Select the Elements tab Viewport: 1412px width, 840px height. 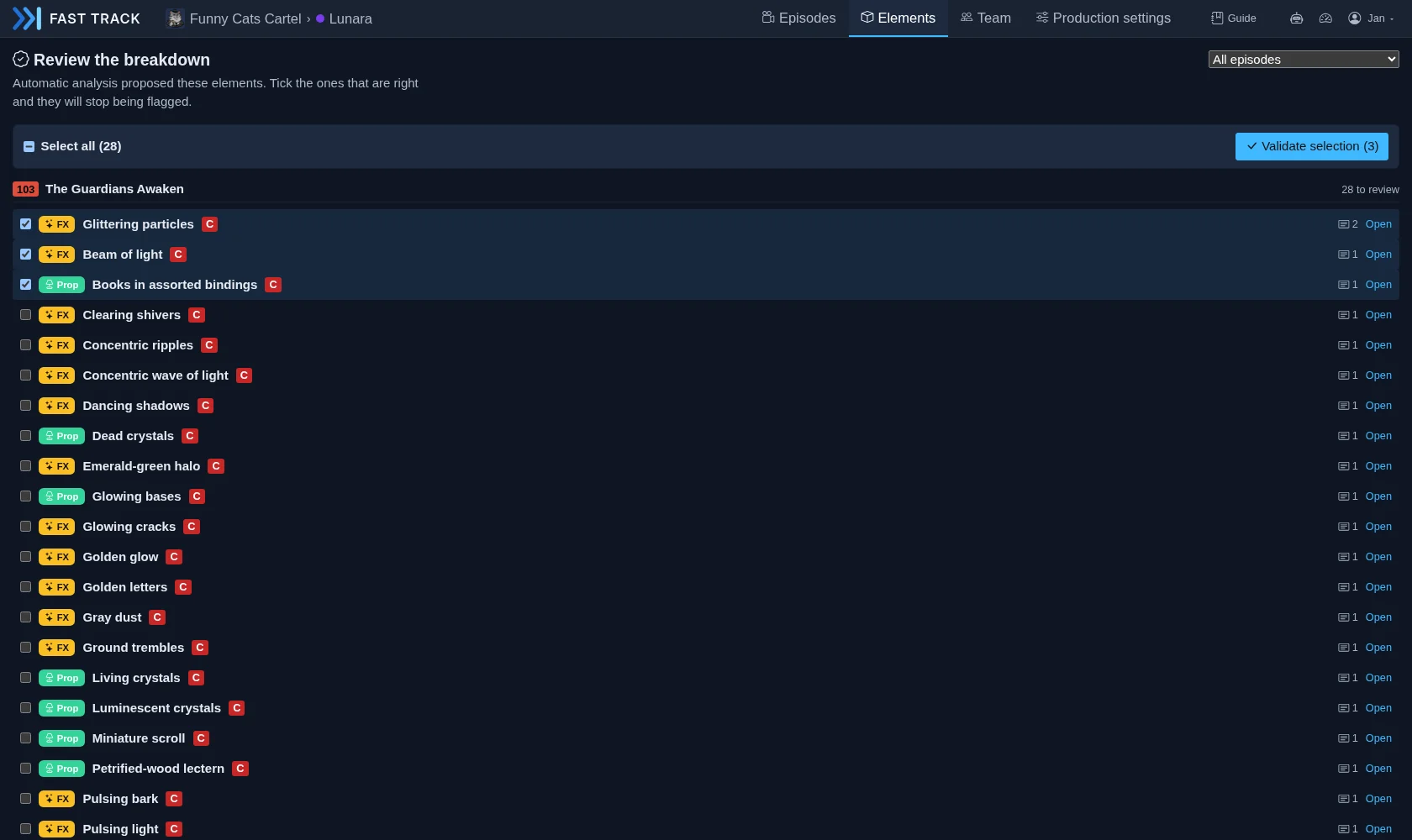(898, 18)
